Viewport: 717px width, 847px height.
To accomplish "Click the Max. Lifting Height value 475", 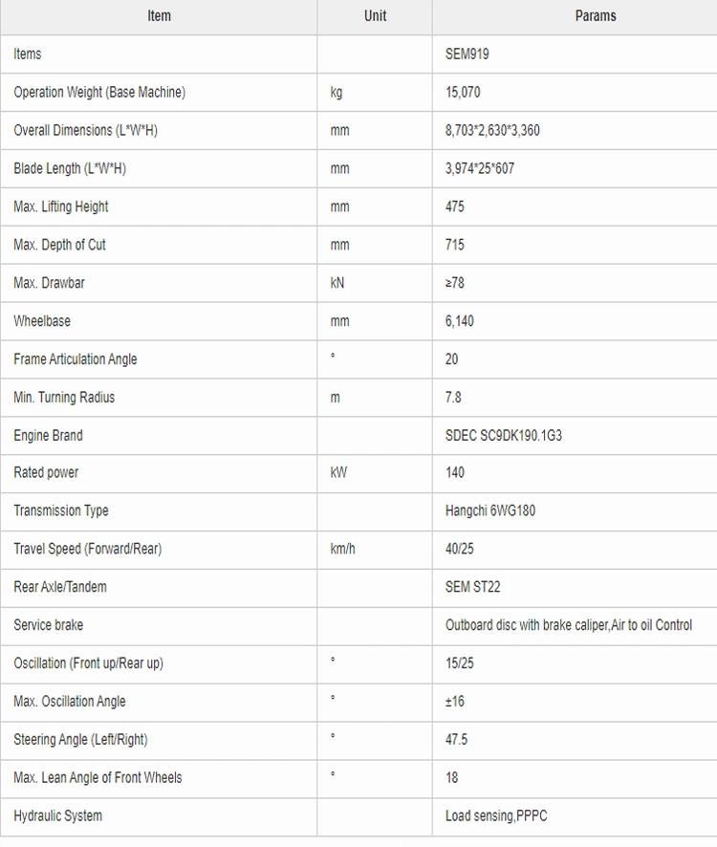I will (454, 206).
